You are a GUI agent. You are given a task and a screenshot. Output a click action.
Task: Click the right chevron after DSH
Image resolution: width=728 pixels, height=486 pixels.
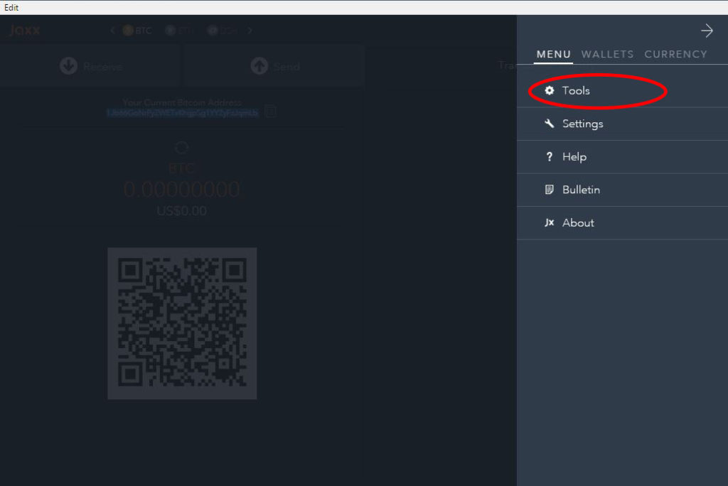coord(250,31)
